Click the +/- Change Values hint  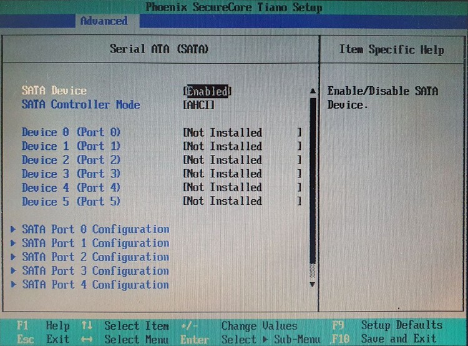point(239,325)
